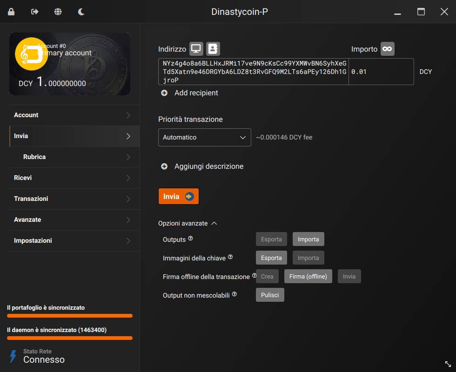Screen dimensions: 456x372
Task: Click the daemon sync progress bar
Action: (x=70, y=338)
